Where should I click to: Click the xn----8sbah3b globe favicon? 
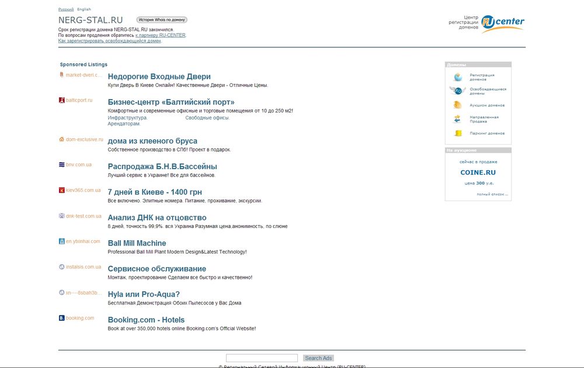[62, 292]
